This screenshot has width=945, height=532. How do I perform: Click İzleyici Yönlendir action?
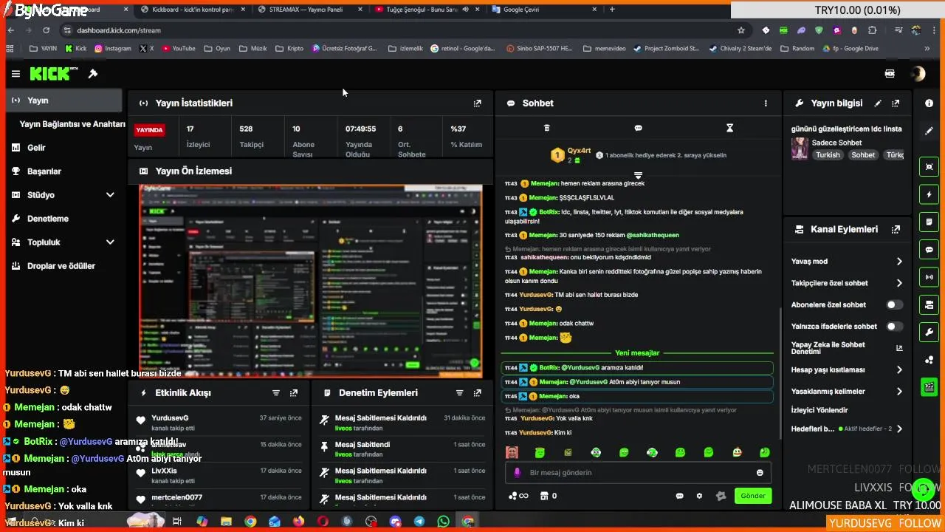click(819, 410)
